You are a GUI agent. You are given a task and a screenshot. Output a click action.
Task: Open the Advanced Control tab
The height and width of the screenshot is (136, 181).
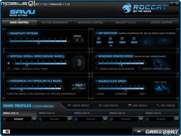click(90, 22)
